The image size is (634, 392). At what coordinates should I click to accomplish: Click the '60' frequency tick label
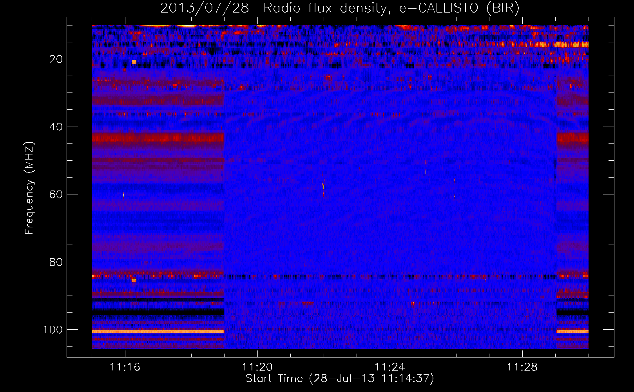[56, 194]
